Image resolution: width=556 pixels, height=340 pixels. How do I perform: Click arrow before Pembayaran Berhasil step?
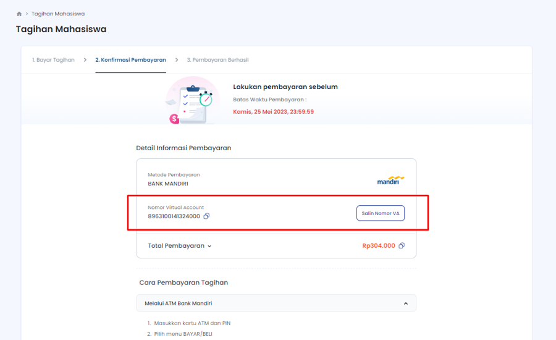[177, 60]
